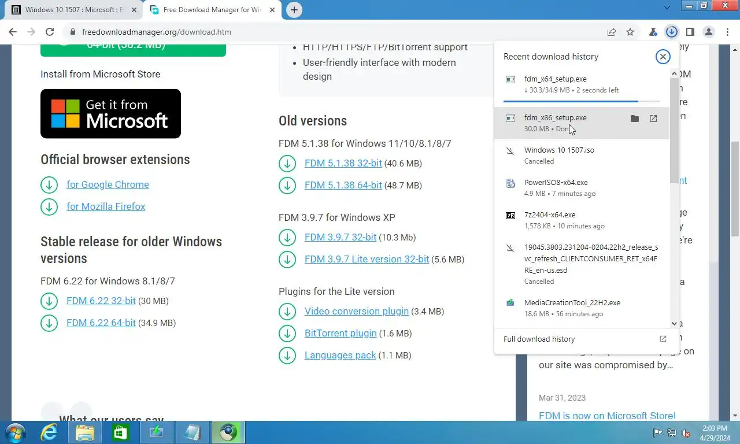Select MediaCreationTool_22H2.exe download entry
The image size is (740, 444).
tap(582, 308)
